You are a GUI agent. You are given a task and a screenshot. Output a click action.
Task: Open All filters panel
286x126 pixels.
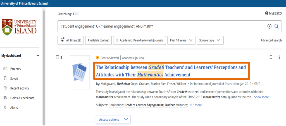pos(70,40)
